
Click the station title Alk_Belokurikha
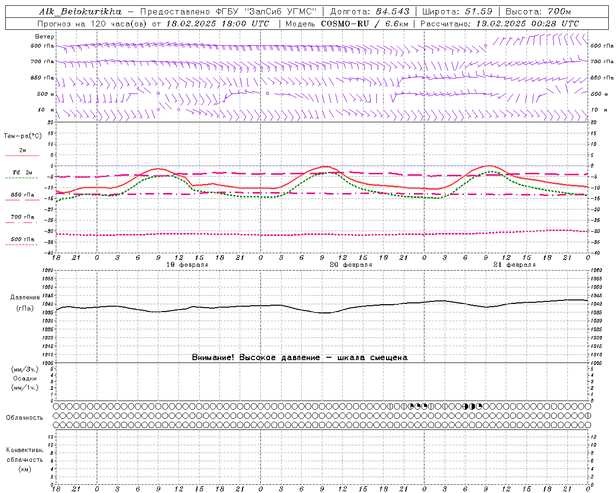80,12
